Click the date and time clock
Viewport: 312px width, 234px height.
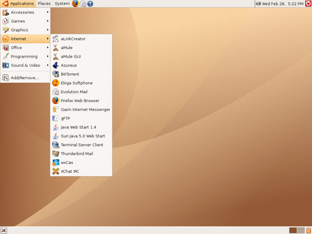pyautogui.click(x=283, y=3)
